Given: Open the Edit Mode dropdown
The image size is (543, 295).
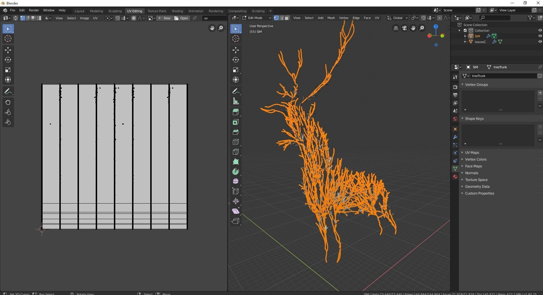Looking at the screenshot, I should [257, 18].
